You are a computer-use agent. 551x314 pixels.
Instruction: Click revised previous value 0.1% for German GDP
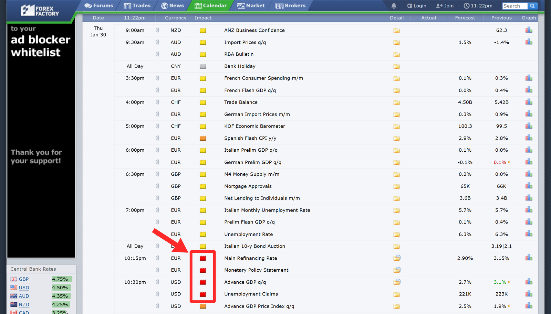pos(500,162)
